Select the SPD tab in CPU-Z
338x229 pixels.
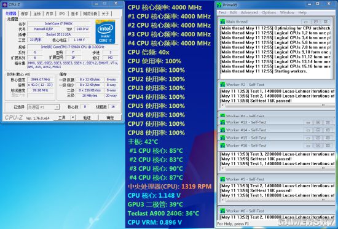[x=62, y=14]
